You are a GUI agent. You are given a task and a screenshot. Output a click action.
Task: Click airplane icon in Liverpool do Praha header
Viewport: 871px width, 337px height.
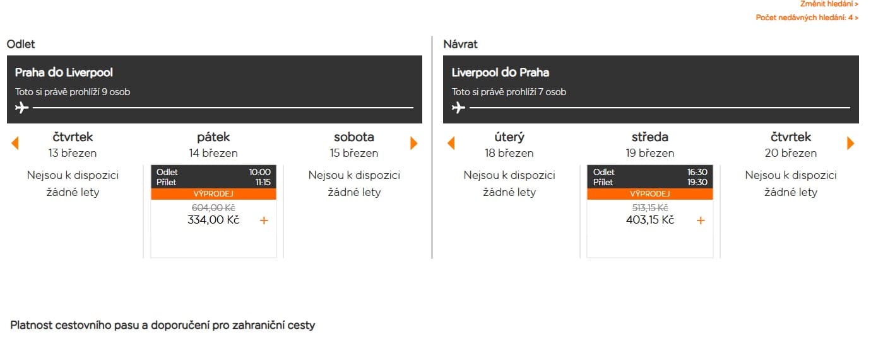click(x=459, y=108)
